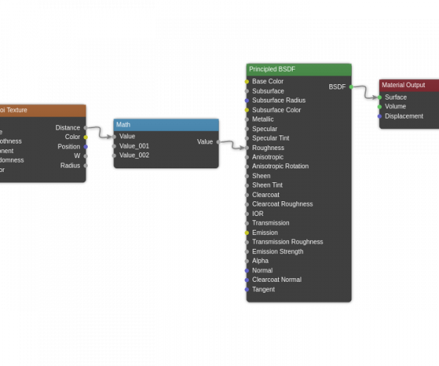Click the Normal input socket
The height and width of the screenshot is (366, 439).
[247, 270]
